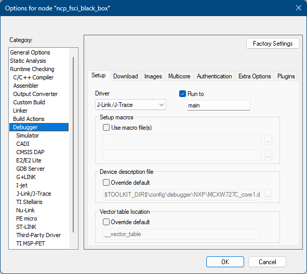
Task: Browse for the first macro file
Action: point(268,140)
